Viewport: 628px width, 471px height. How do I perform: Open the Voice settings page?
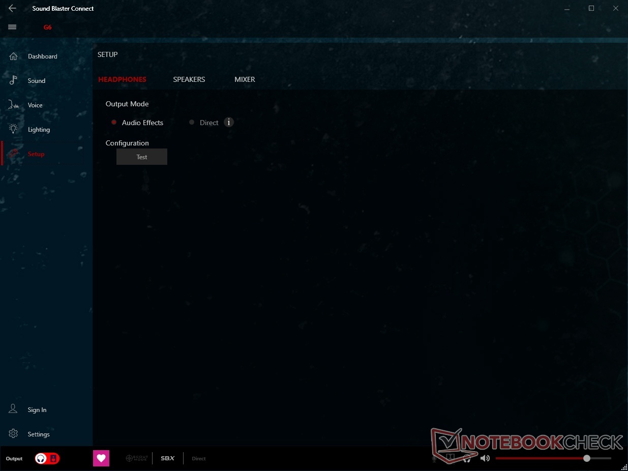tap(35, 105)
